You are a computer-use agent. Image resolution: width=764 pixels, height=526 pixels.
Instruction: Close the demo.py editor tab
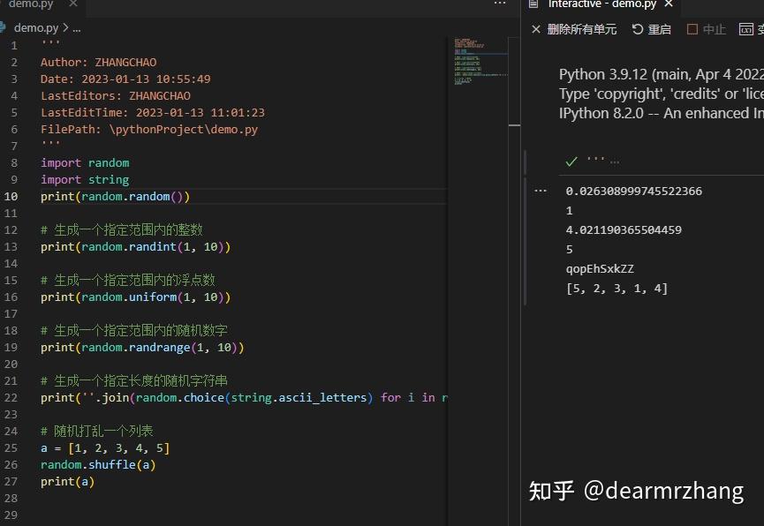[72, 4]
